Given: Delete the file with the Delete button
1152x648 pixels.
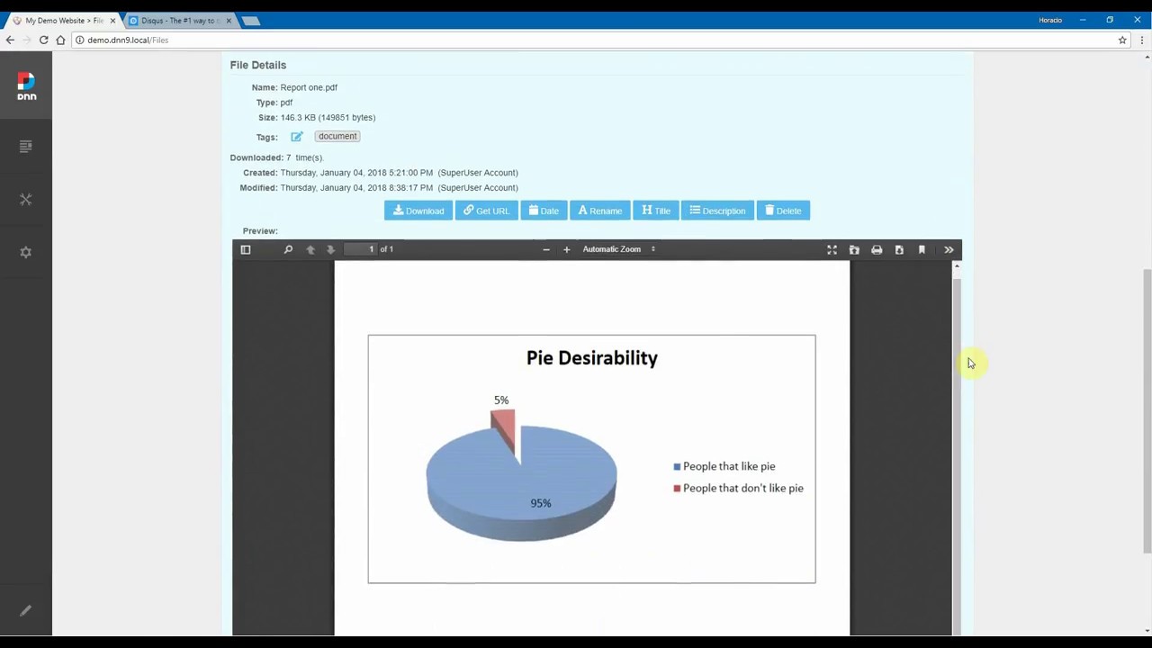Looking at the screenshot, I should pos(783,211).
